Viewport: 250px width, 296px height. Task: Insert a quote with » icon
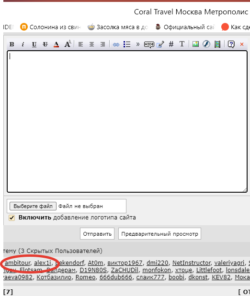[138, 44]
